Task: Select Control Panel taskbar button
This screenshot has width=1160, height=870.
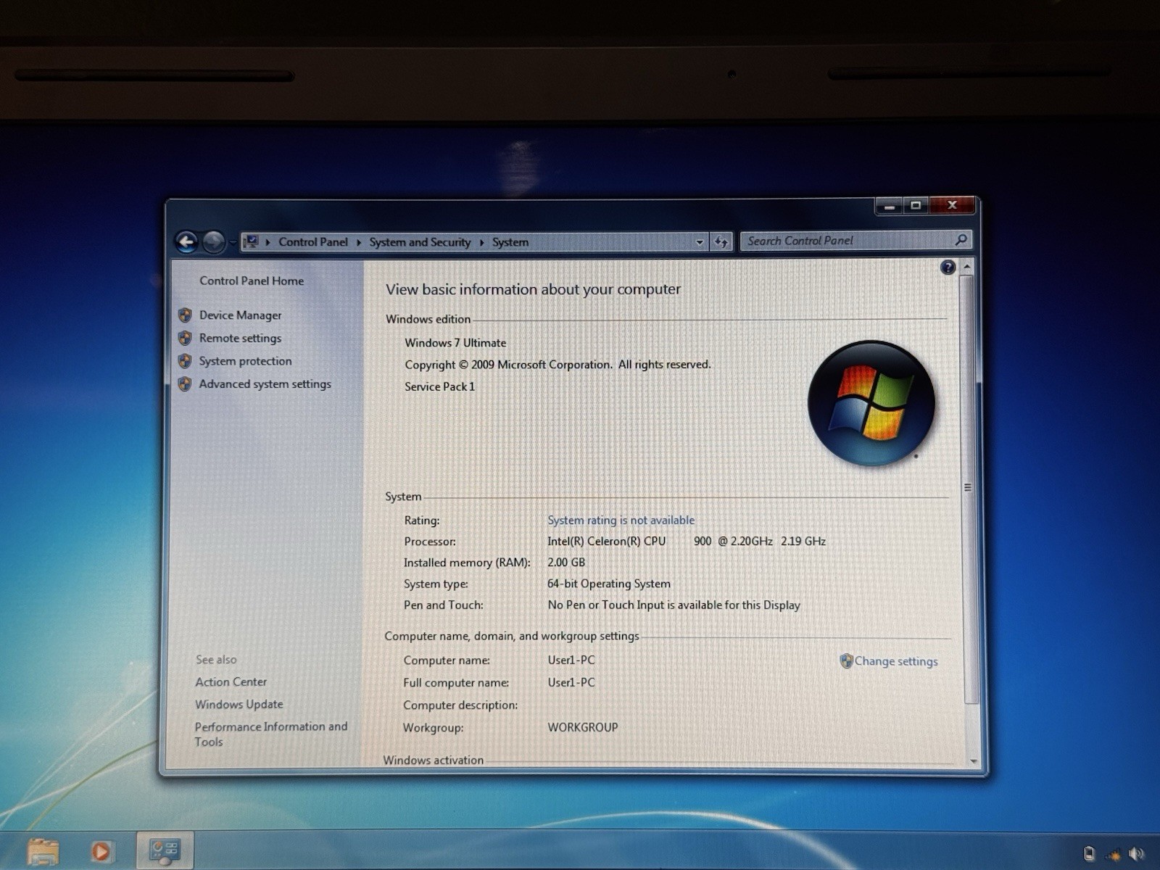Action: 165,850
